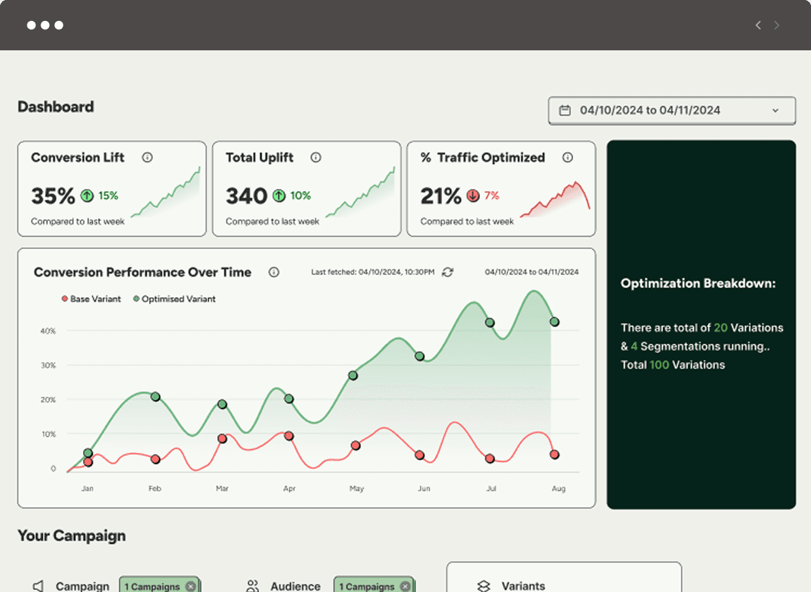
Task: Click the Last fetched: 04/10/2024, 10:30PM text
Action: [373, 272]
